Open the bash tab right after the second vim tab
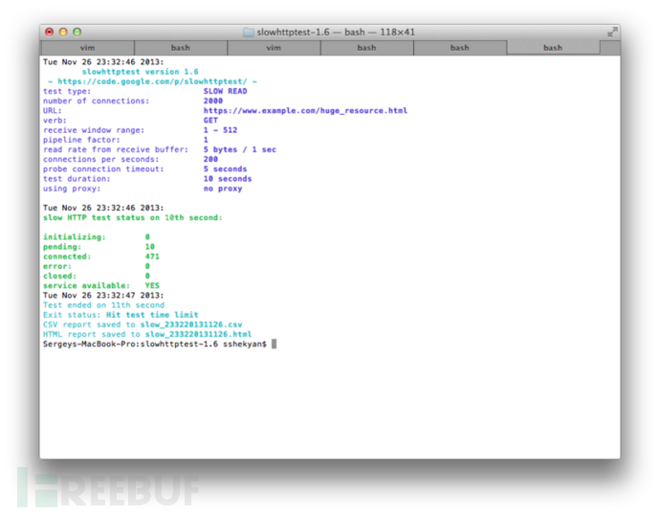 point(366,48)
